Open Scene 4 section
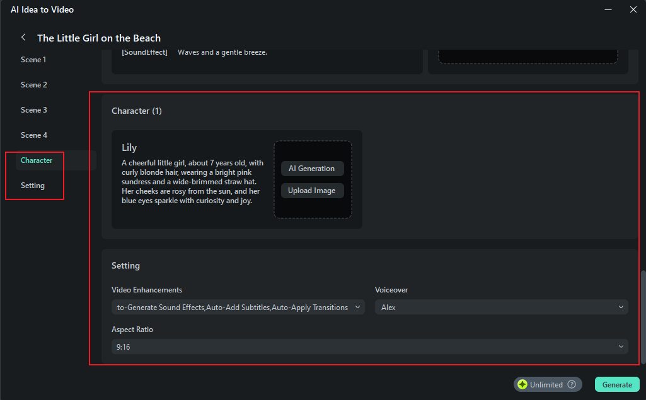This screenshot has width=646, height=400. pyautogui.click(x=34, y=135)
